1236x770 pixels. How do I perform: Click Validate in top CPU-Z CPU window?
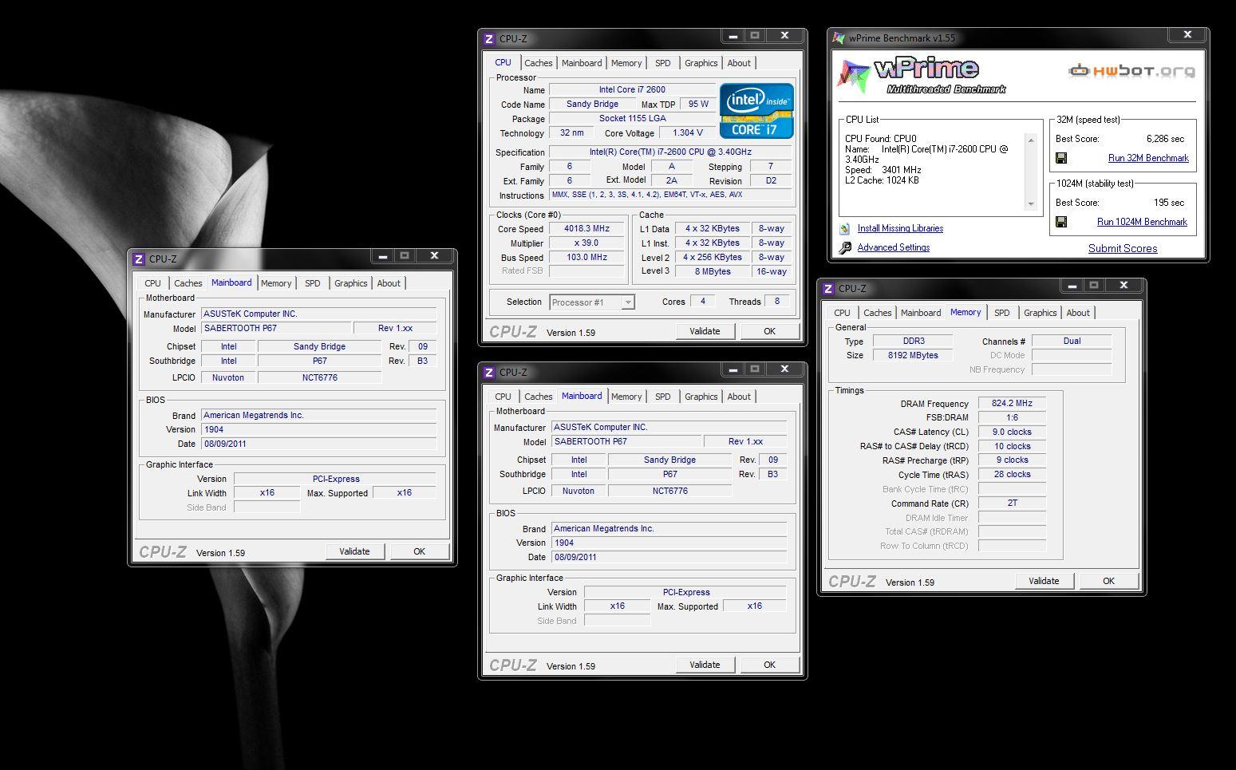tap(705, 331)
